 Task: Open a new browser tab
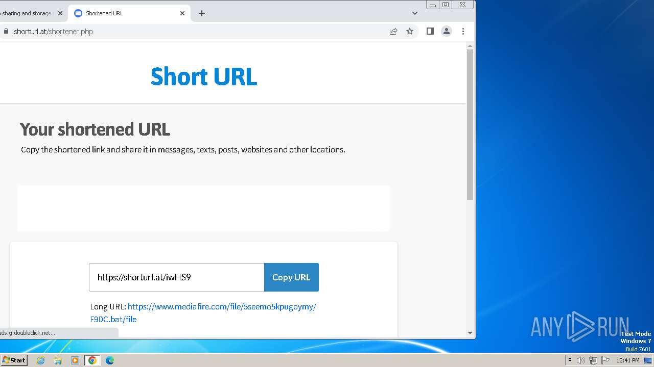202,13
